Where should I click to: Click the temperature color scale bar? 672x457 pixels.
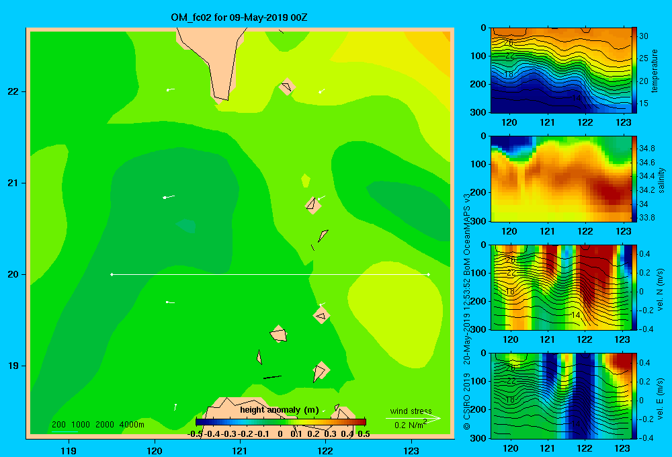634,71
